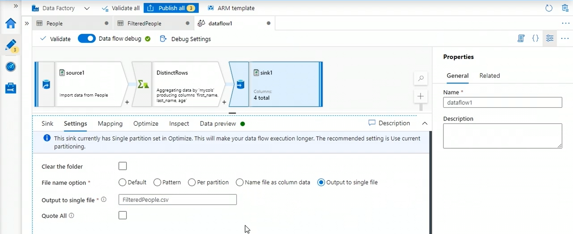Switch to the Mapping tab

(110, 124)
